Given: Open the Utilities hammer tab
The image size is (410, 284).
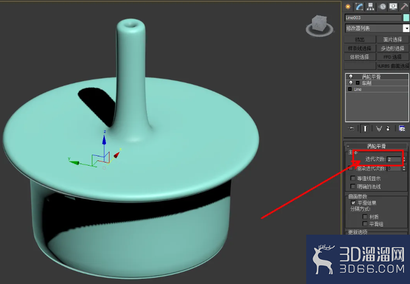Looking at the screenshot, I should [x=404, y=7].
